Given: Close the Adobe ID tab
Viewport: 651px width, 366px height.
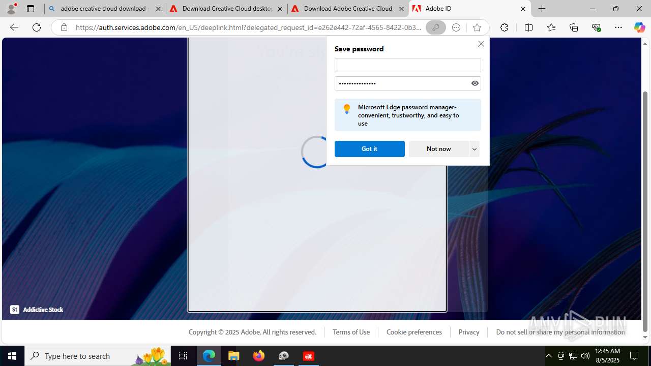Looking at the screenshot, I should [523, 9].
